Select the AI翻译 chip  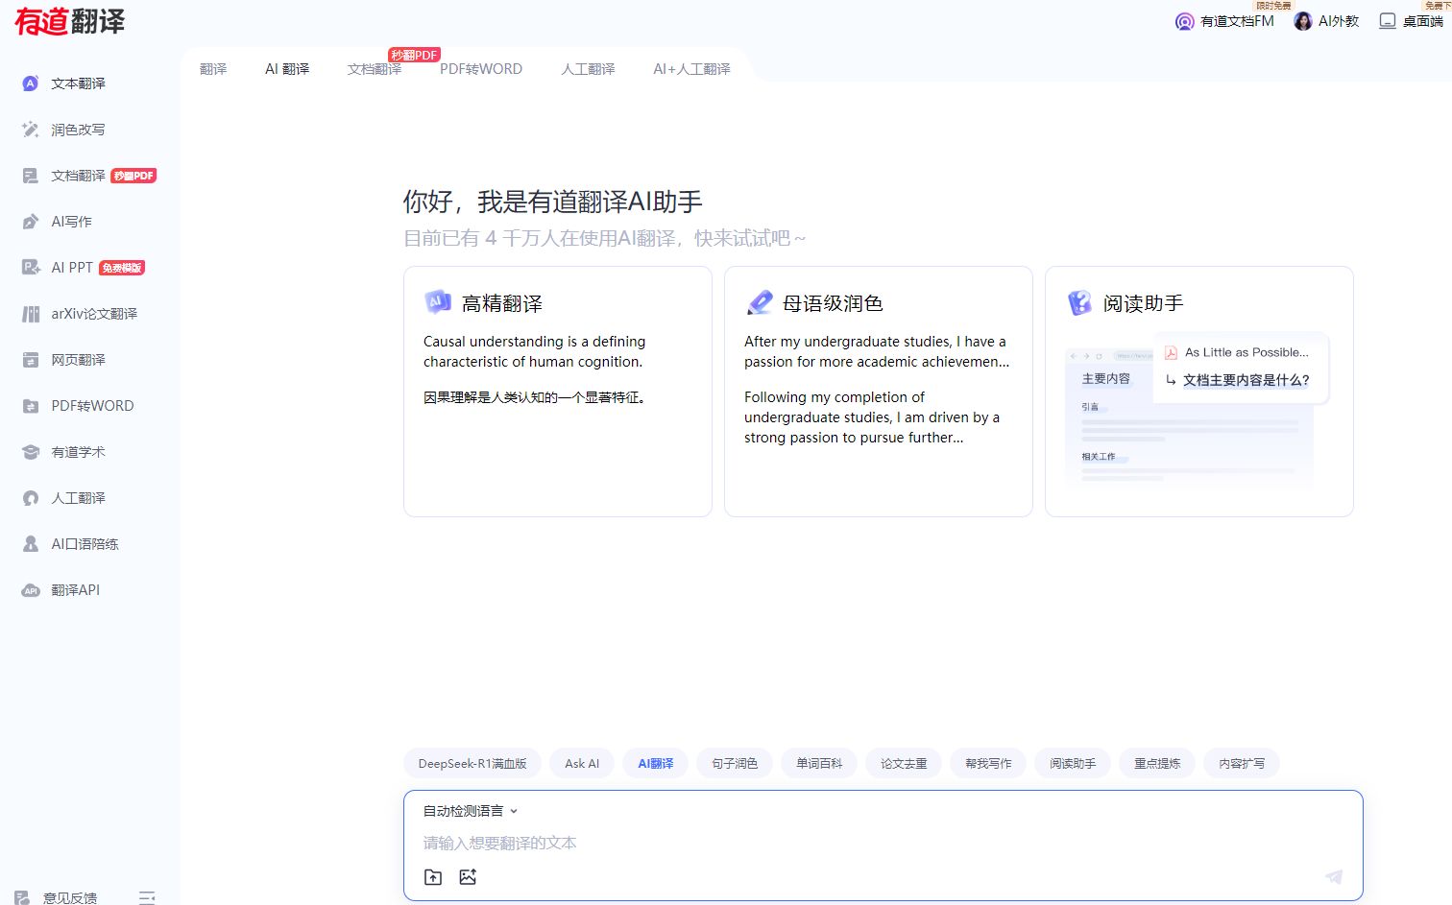(656, 764)
